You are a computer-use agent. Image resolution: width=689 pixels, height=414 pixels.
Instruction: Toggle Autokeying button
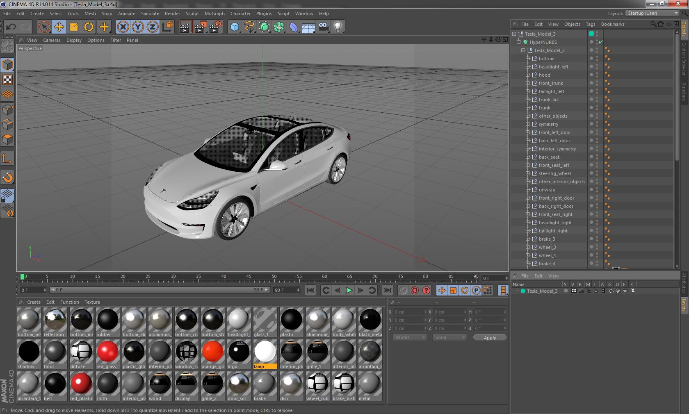coord(415,290)
